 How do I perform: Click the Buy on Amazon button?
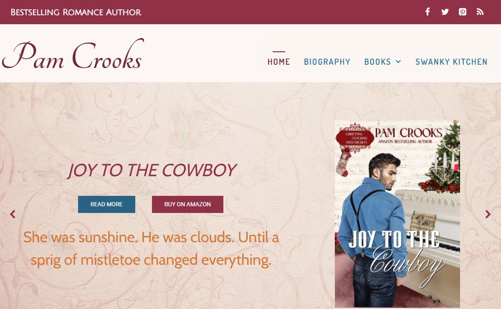(187, 204)
